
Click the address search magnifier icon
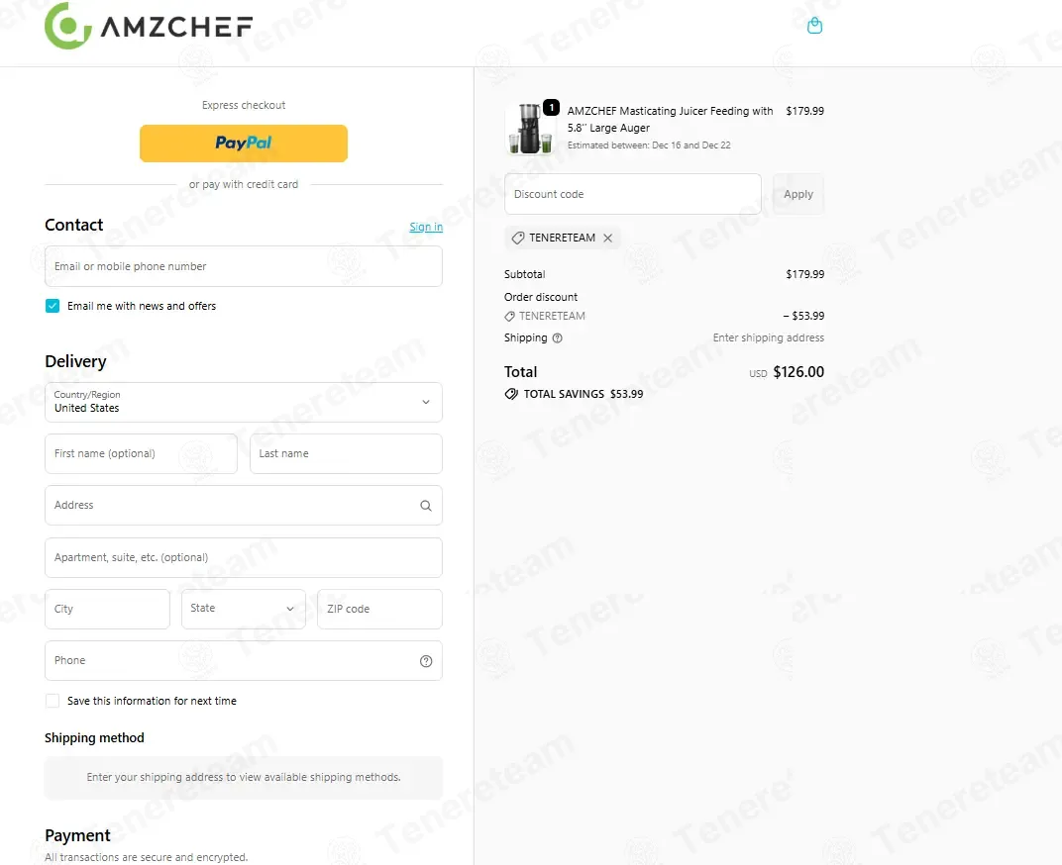click(x=425, y=506)
